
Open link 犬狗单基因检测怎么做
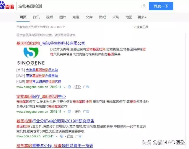point(42,70)
